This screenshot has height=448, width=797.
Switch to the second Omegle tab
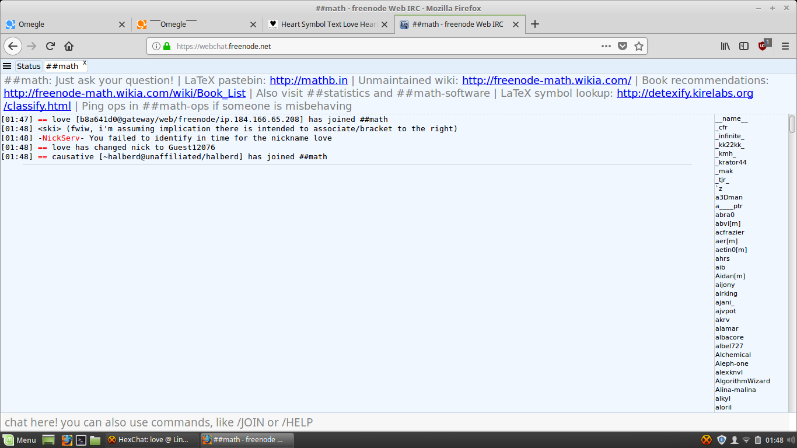coord(197,24)
